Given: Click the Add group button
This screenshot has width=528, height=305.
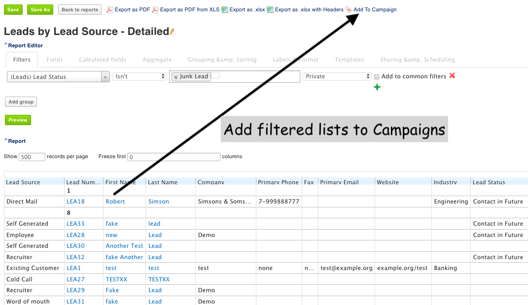Looking at the screenshot, I should pyautogui.click(x=21, y=102).
